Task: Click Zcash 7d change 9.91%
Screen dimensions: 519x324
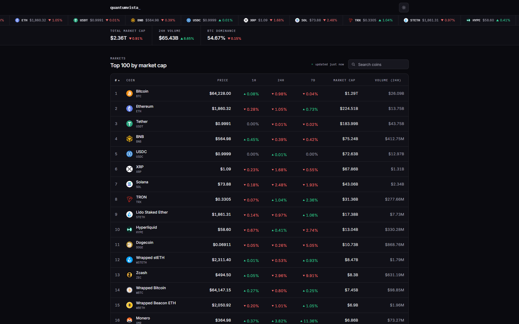Action: coord(310,276)
